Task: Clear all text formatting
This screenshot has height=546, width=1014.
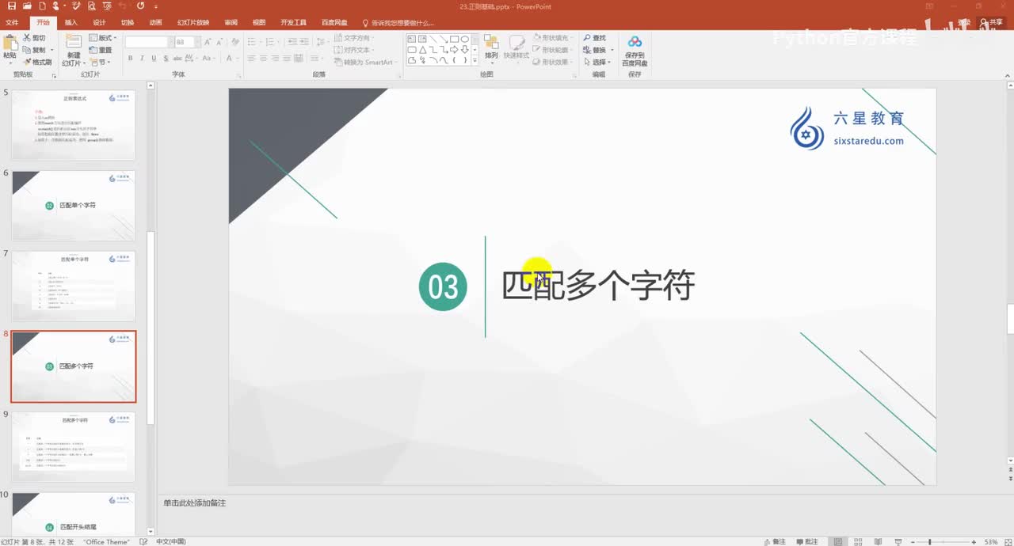Action: [236, 42]
